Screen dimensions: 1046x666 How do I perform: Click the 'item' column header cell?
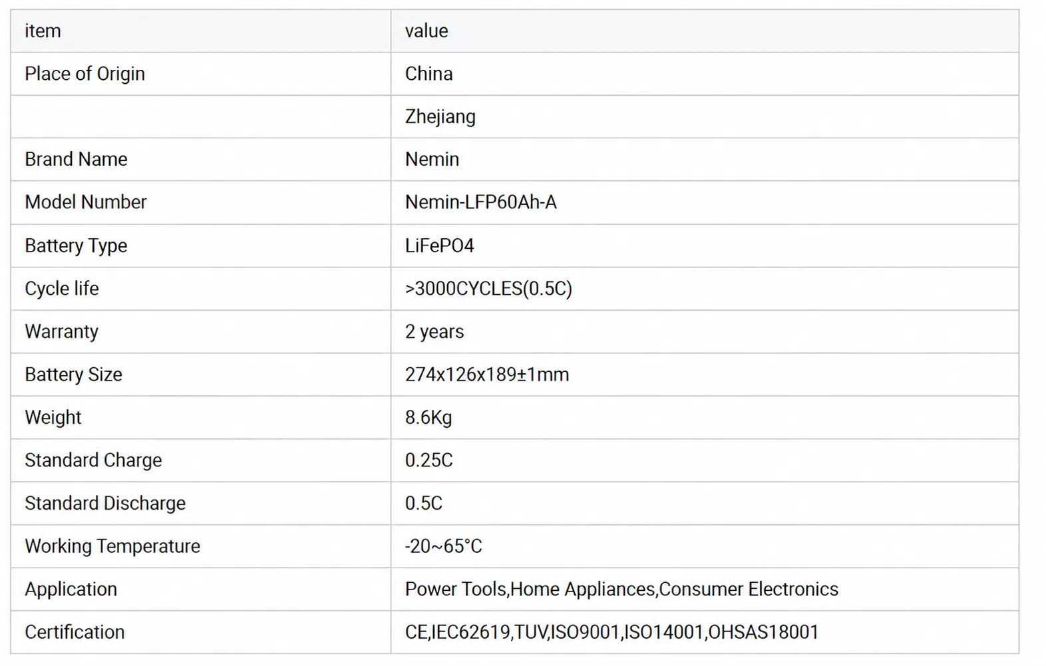coord(200,31)
